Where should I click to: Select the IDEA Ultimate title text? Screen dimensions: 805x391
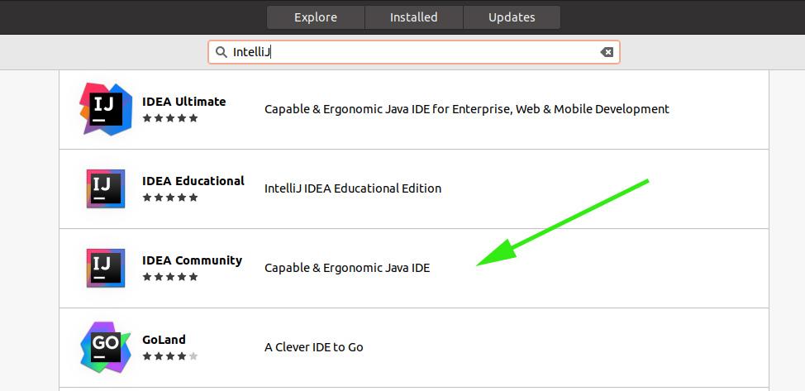pyautogui.click(x=183, y=102)
